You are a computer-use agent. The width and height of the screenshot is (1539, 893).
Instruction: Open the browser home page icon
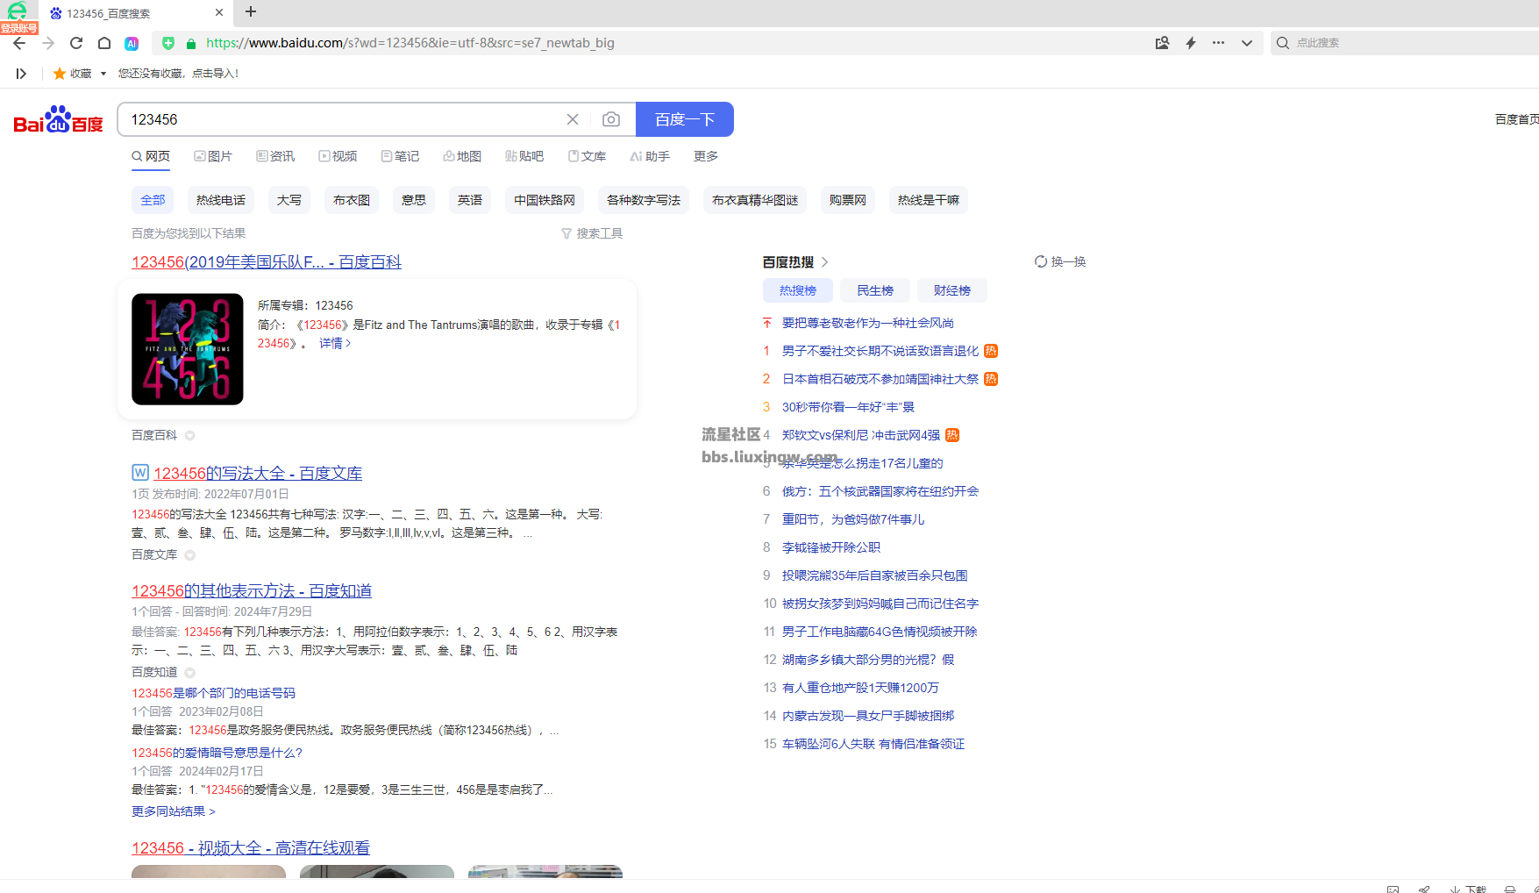(x=104, y=43)
